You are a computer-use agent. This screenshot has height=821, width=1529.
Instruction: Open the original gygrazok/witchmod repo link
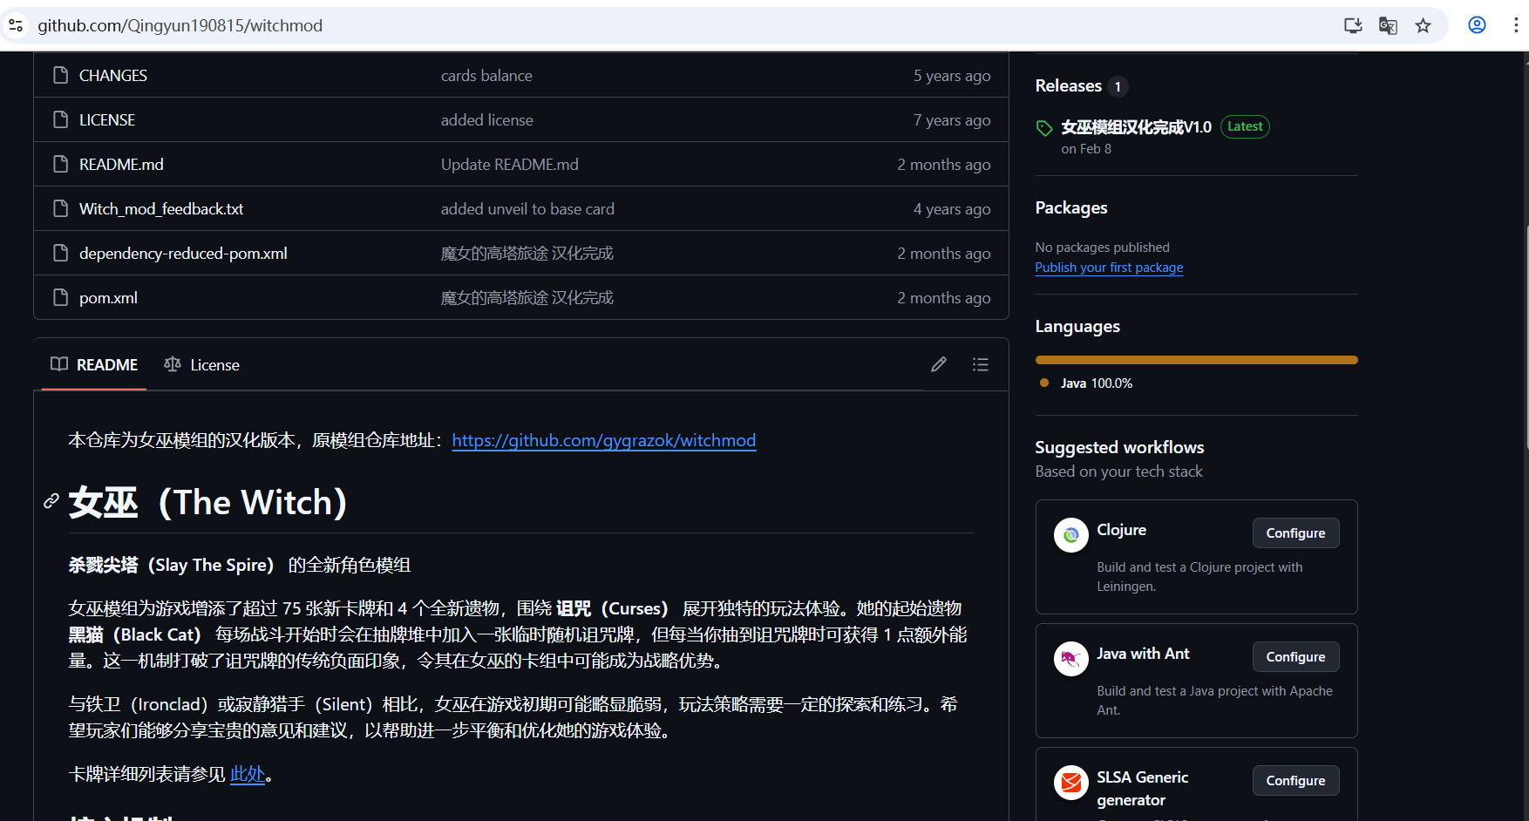click(604, 440)
